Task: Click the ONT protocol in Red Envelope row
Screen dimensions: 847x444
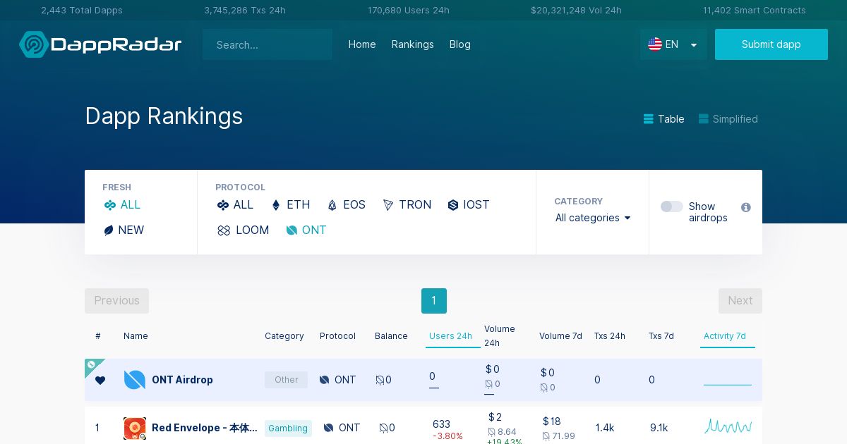Action: coord(342,428)
